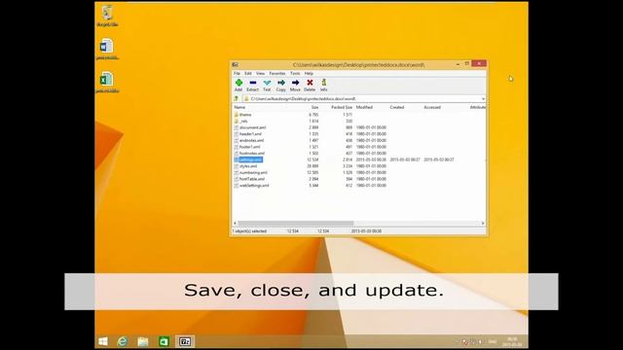Sort by the Name column header

pyautogui.click(x=239, y=108)
